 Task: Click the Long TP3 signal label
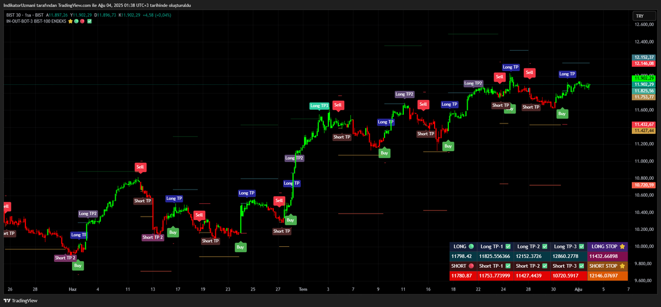[319, 106]
